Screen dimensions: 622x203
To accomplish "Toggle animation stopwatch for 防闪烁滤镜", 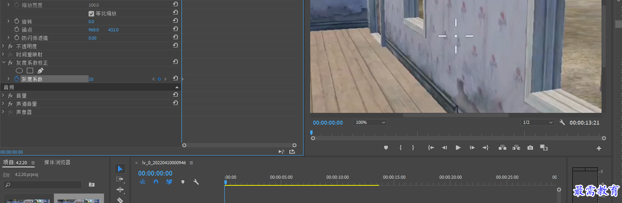I will (x=17, y=38).
